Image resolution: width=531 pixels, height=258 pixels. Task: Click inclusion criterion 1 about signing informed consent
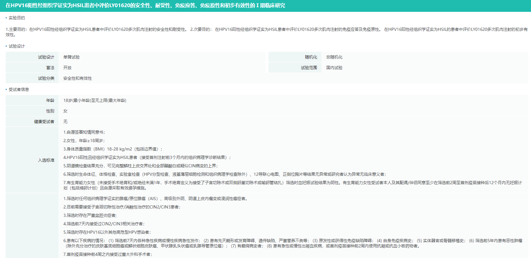point(84,132)
